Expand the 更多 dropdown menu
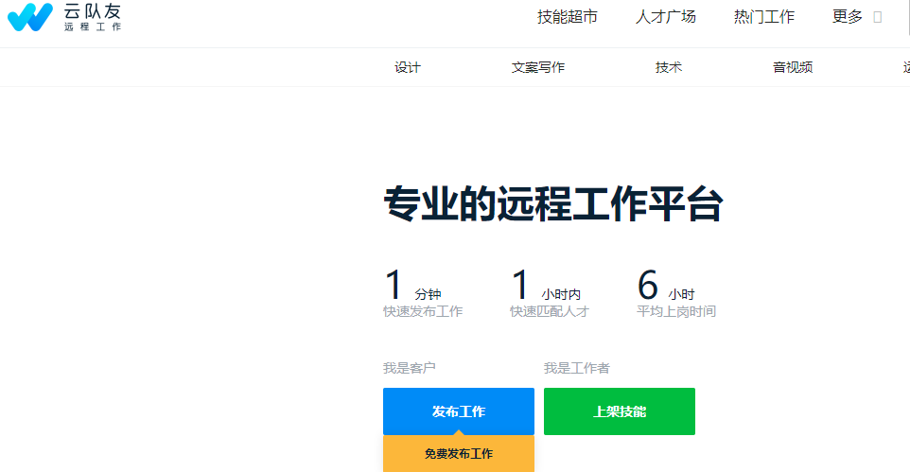910x472 pixels. click(848, 17)
